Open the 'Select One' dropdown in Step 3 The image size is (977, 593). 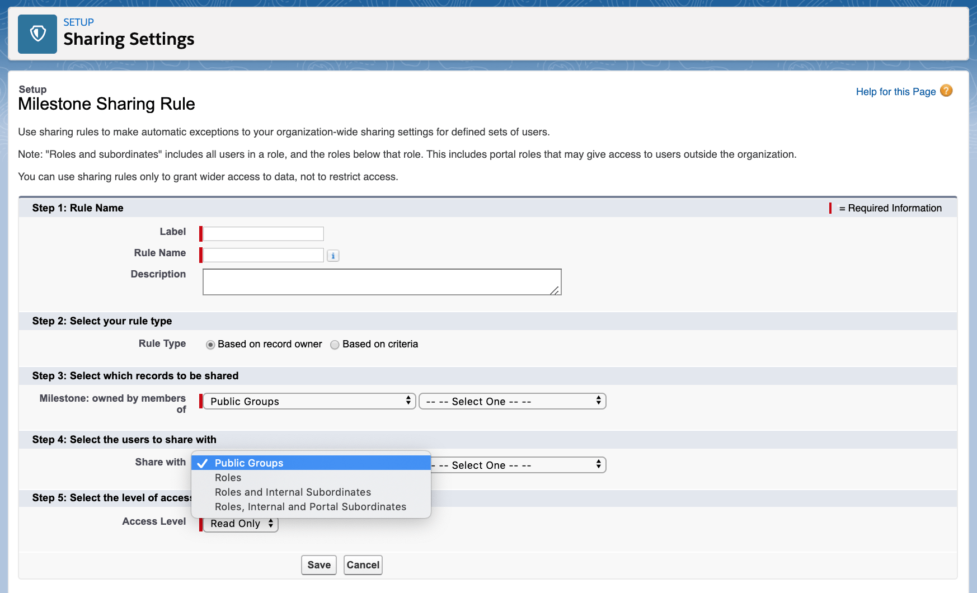(x=512, y=401)
